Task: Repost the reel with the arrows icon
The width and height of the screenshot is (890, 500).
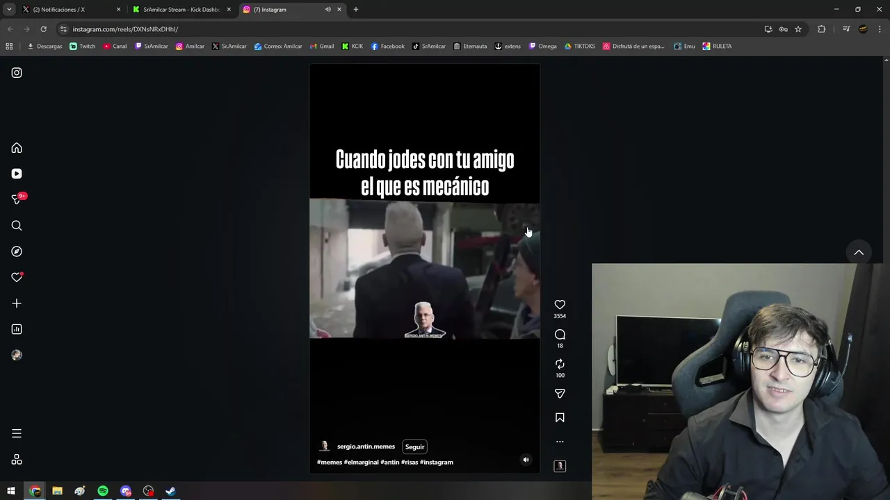Action: point(560,364)
